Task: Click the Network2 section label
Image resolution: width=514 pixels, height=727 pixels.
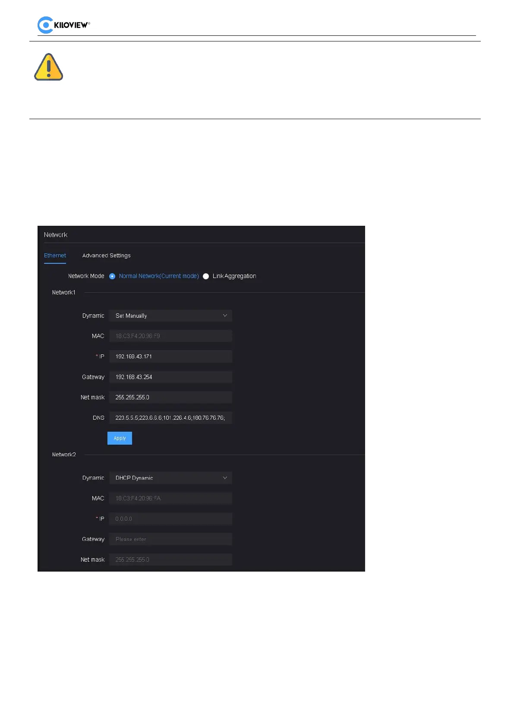Action: coord(64,455)
